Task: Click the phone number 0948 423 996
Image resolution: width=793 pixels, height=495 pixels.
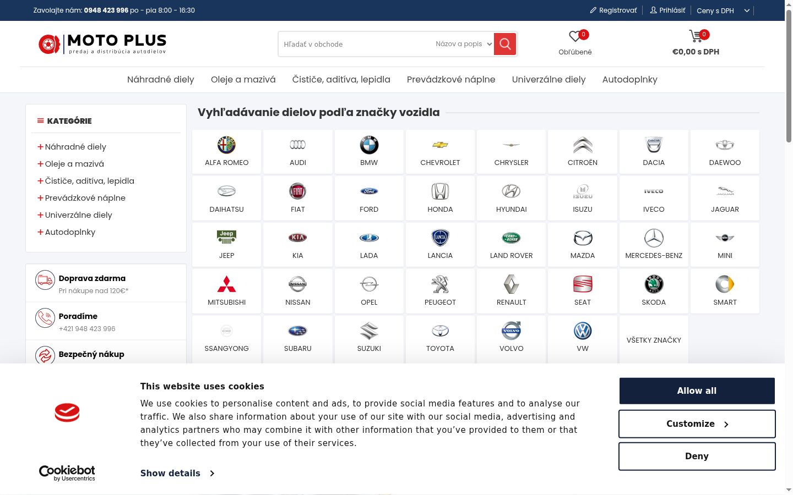Action: (x=106, y=10)
